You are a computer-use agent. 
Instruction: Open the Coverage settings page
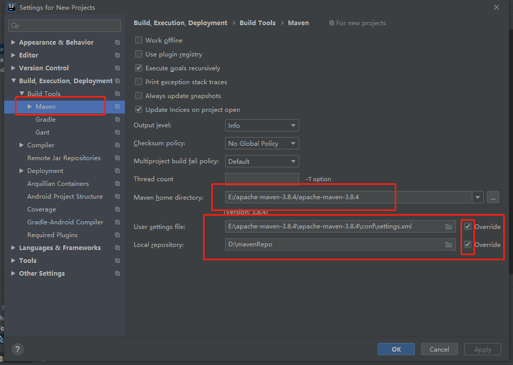coord(42,209)
